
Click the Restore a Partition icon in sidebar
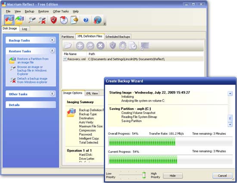pos(12,61)
